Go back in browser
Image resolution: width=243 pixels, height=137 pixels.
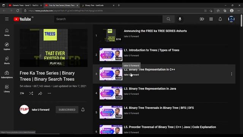pyautogui.click(x=4, y=11)
